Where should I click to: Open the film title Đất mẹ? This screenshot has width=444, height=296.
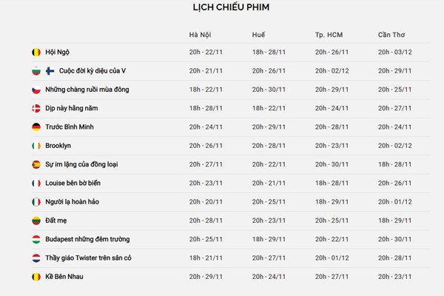pos(56,221)
